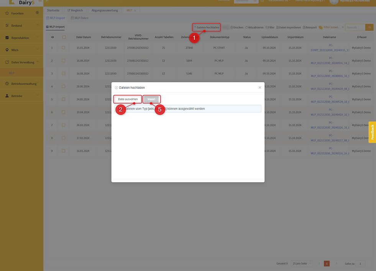Image resolution: width=376 pixels, height=271 pixels.
Task: Check the row with Datei Datum 26.03.2024
Action: point(64,125)
